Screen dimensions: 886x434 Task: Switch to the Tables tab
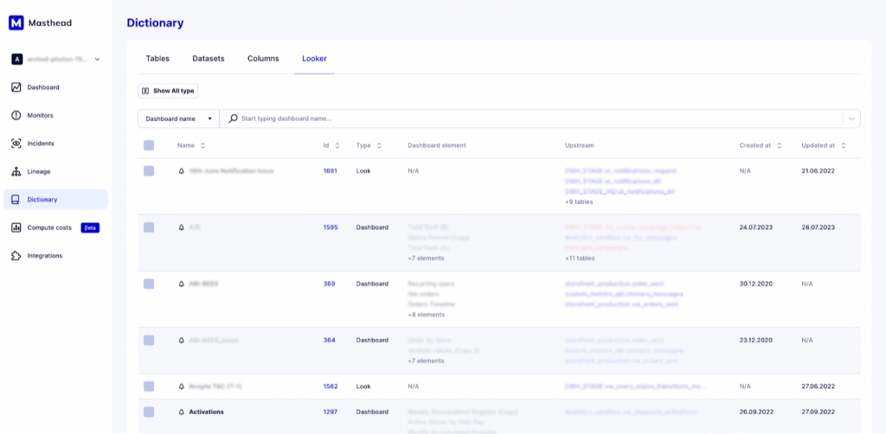(157, 59)
